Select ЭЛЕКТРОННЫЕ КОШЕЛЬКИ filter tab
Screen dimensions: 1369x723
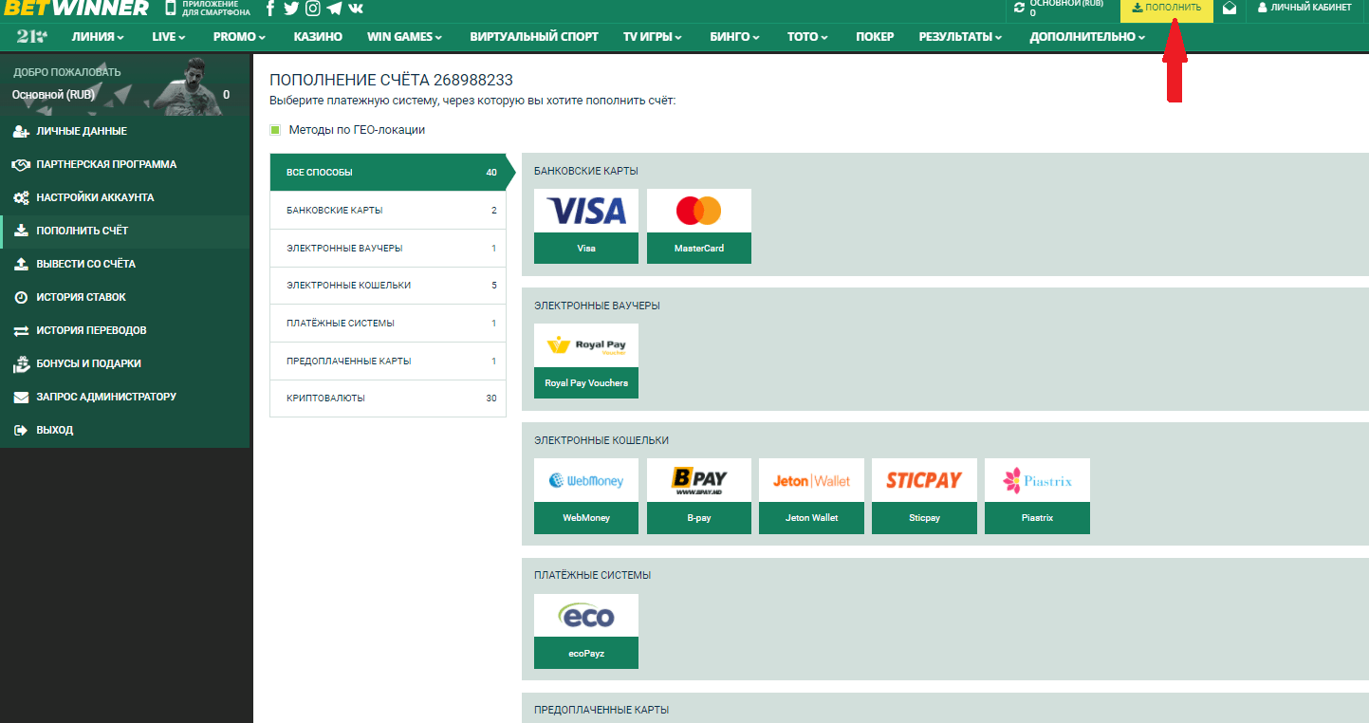click(x=387, y=286)
